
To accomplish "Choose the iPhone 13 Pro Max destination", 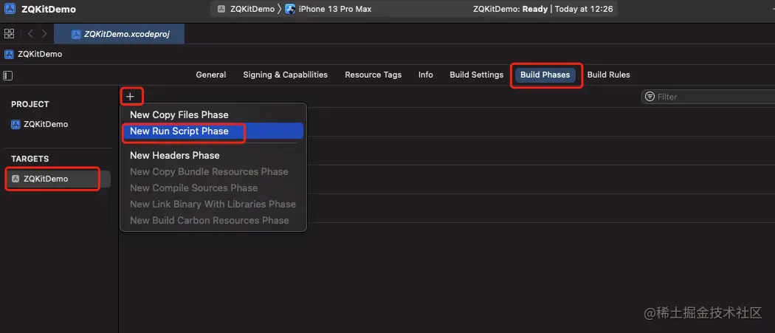I will click(x=328, y=9).
